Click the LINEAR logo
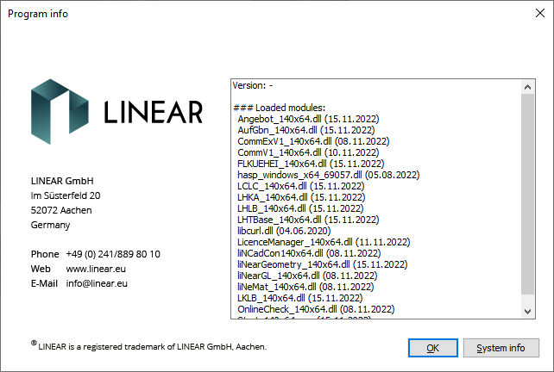This screenshot has height=372, width=554. coord(116,112)
